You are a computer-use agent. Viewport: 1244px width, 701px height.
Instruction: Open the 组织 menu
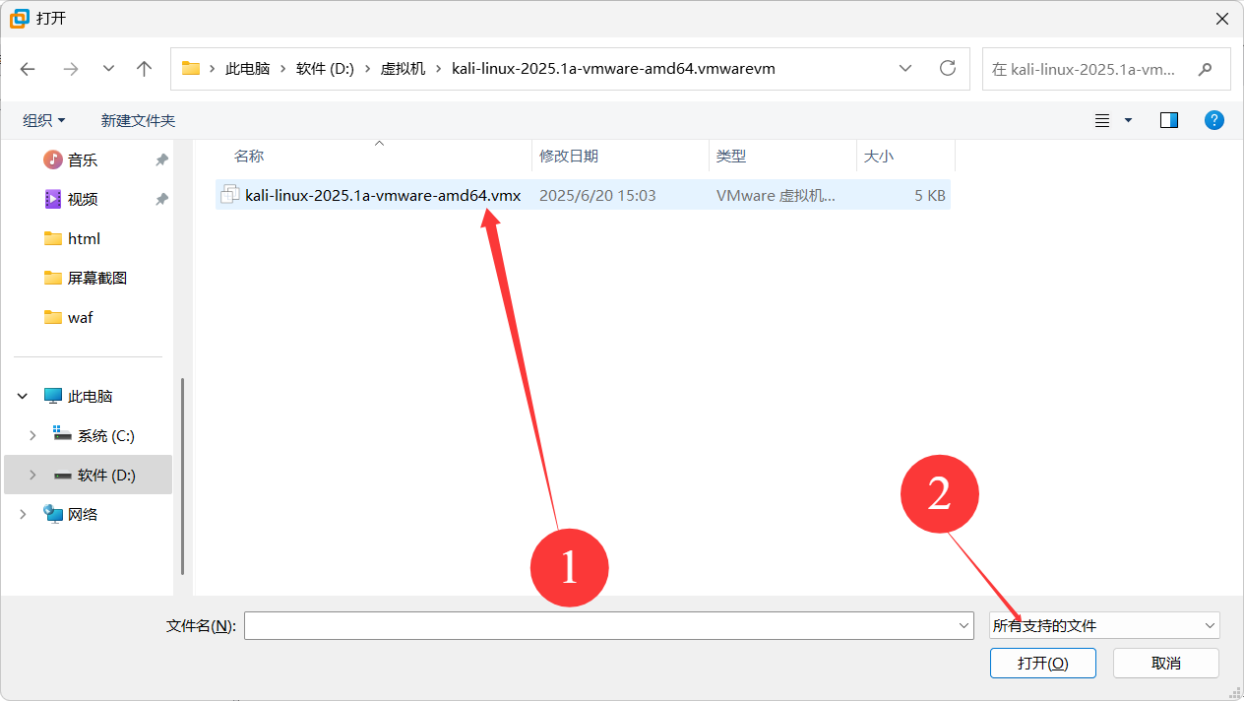click(44, 120)
